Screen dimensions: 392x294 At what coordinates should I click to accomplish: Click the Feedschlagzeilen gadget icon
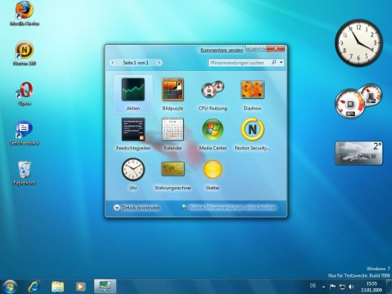pos(133,130)
